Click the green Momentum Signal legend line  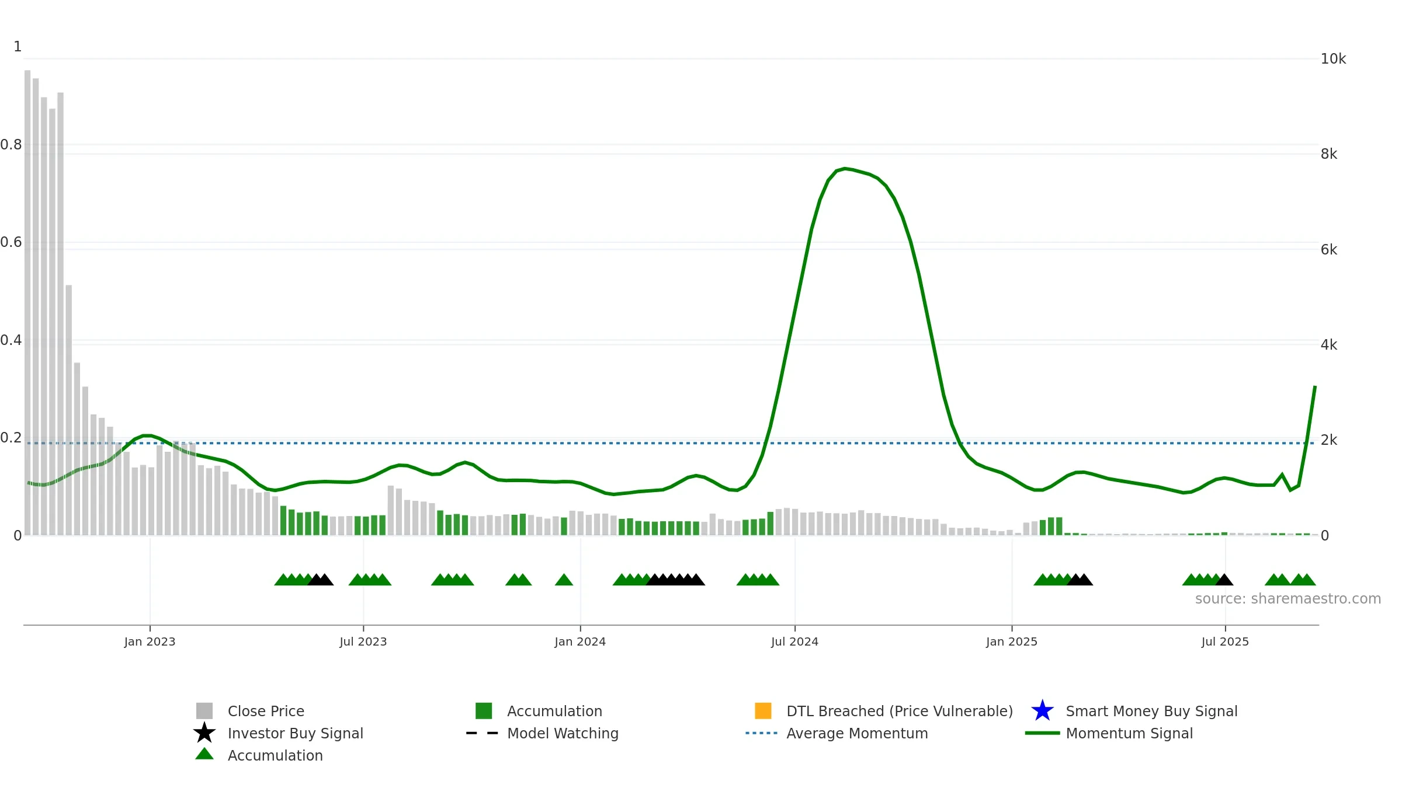1042,733
